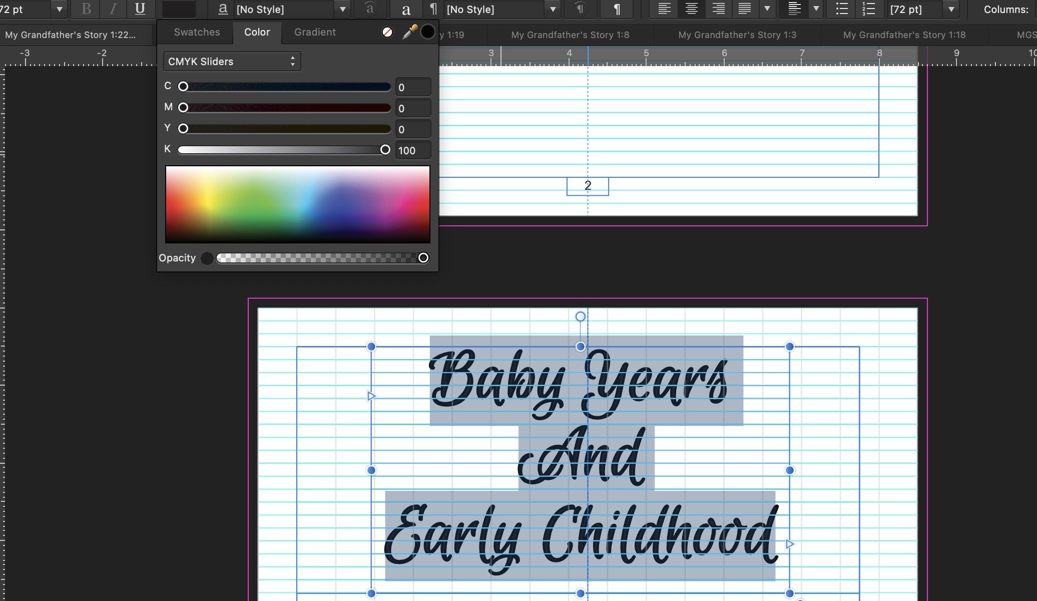Click the Yellow (Y) slider track
Viewport: 1037px width, 601px height.
coord(284,129)
